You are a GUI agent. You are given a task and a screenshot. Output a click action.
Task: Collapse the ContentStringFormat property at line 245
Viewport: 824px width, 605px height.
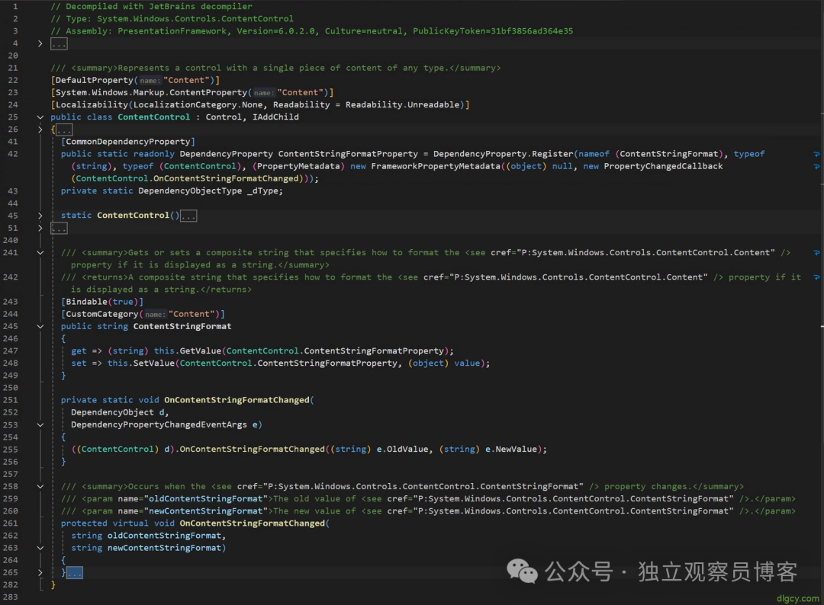[x=40, y=326]
